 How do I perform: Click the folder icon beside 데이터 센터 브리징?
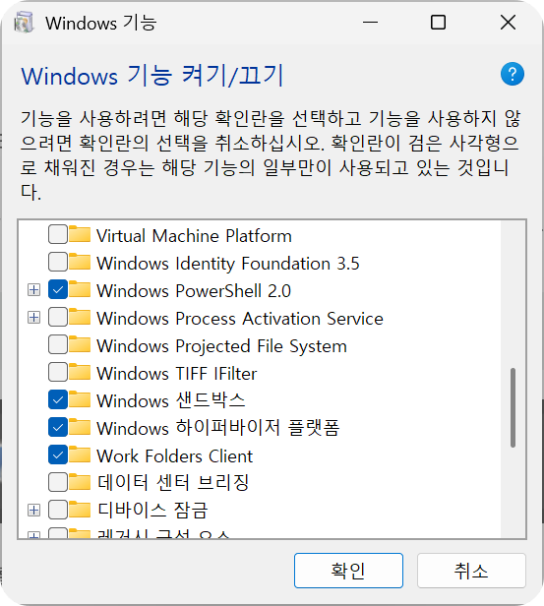[x=80, y=482]
